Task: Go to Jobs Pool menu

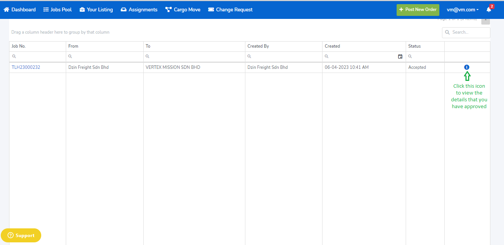Action: tap(57, 10)
